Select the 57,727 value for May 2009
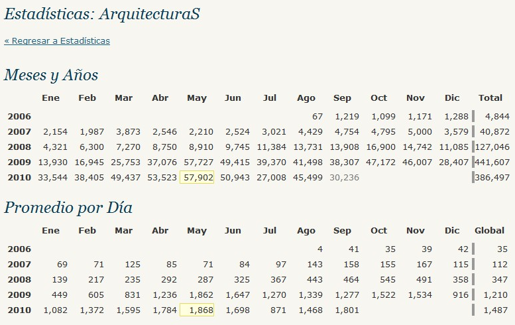 point(197,162)
